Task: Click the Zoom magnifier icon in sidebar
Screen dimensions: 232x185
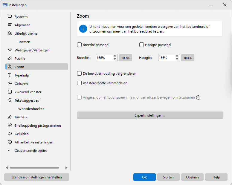Action: [x=10, y=67]
